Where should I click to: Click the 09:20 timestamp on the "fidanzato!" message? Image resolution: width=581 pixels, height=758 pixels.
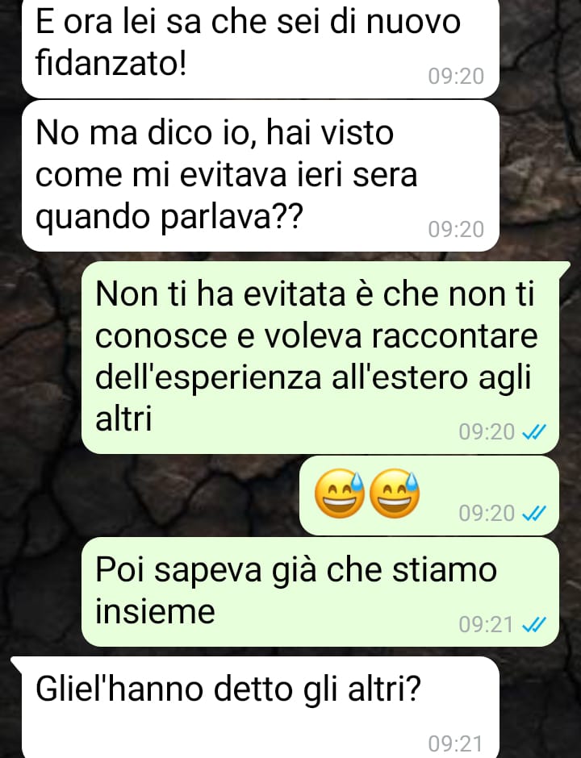click(456, 77)
